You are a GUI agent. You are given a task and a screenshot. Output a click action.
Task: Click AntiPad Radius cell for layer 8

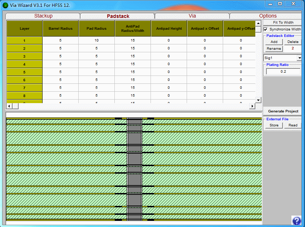(133, 96)
